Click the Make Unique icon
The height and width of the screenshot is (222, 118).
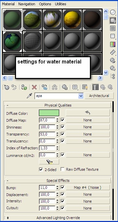click(x=55, y=87)
